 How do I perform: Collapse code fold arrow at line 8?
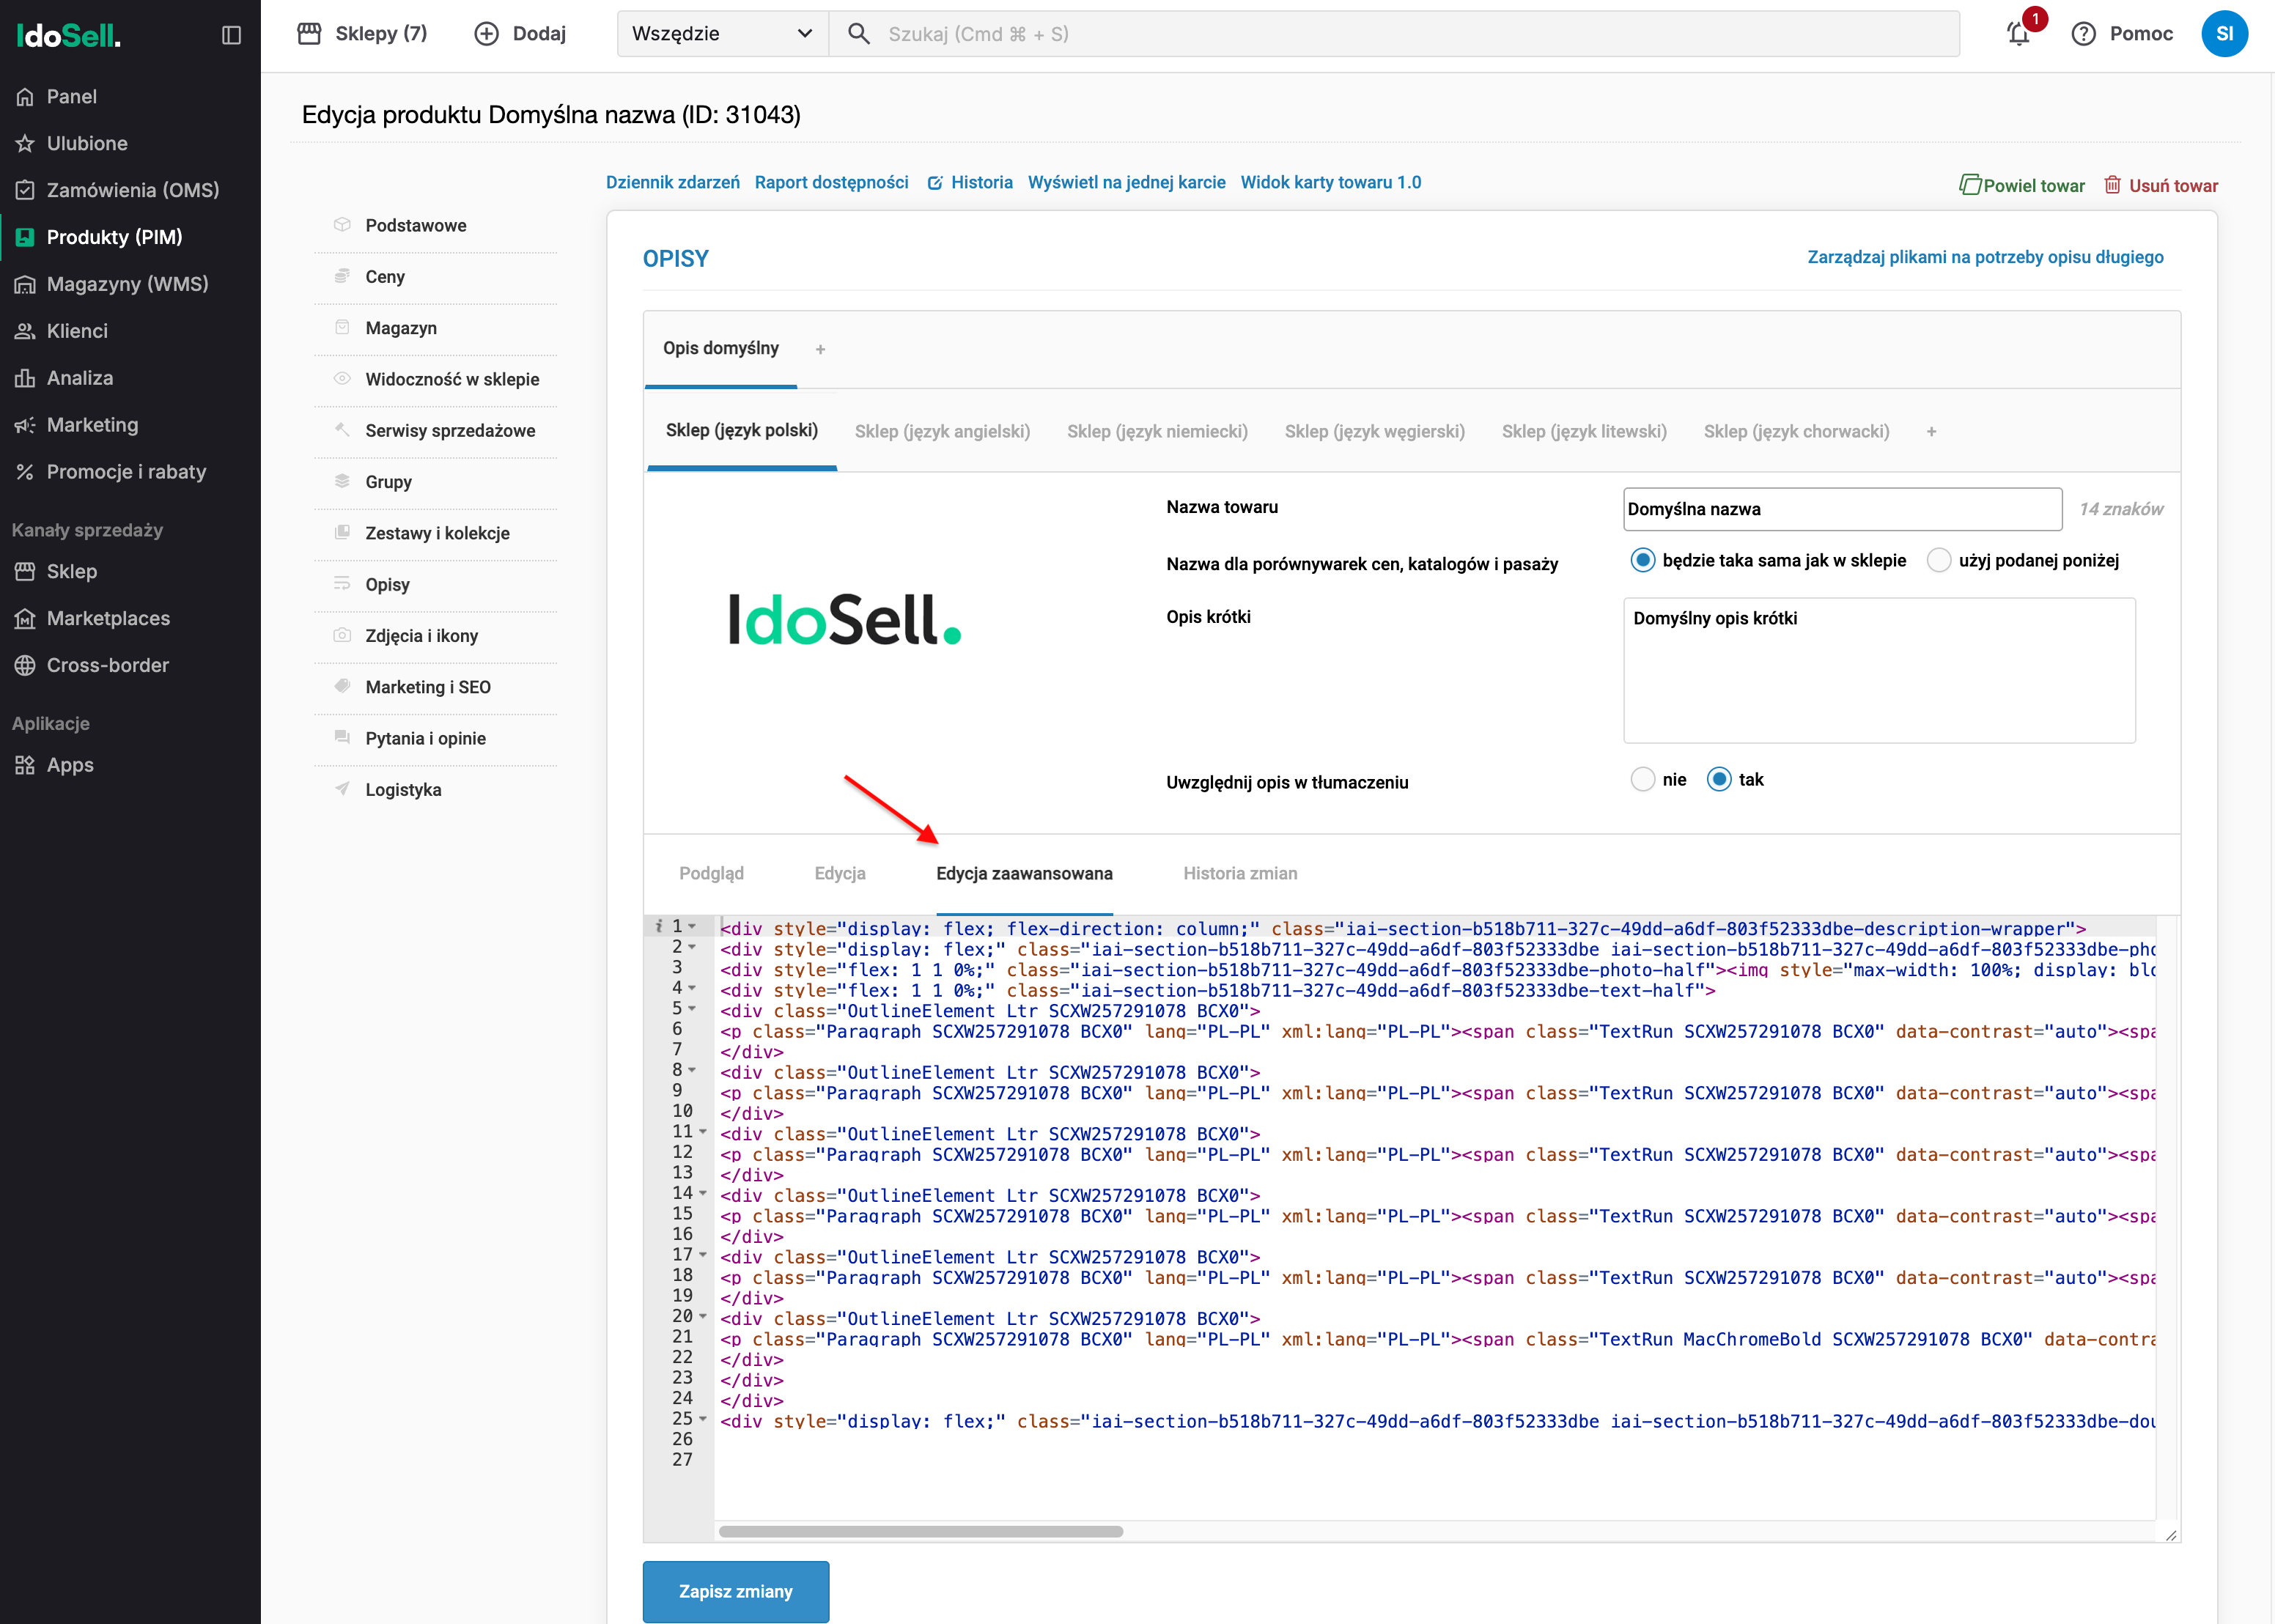pos(692,1070)
